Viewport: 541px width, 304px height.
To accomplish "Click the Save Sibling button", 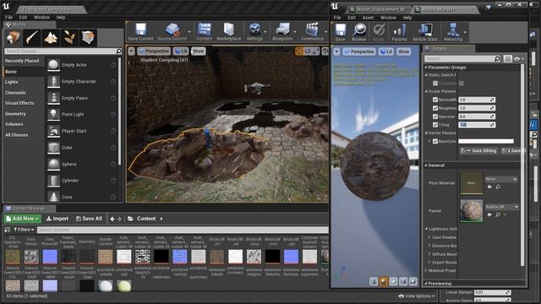I will click(478, 150).
